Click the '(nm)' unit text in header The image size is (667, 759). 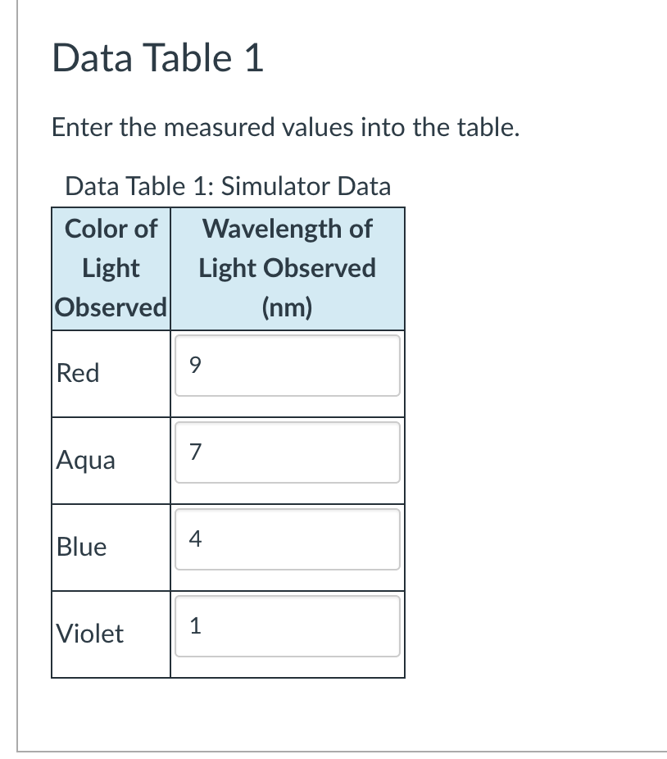pyautogui.click(x=287, y=307)
